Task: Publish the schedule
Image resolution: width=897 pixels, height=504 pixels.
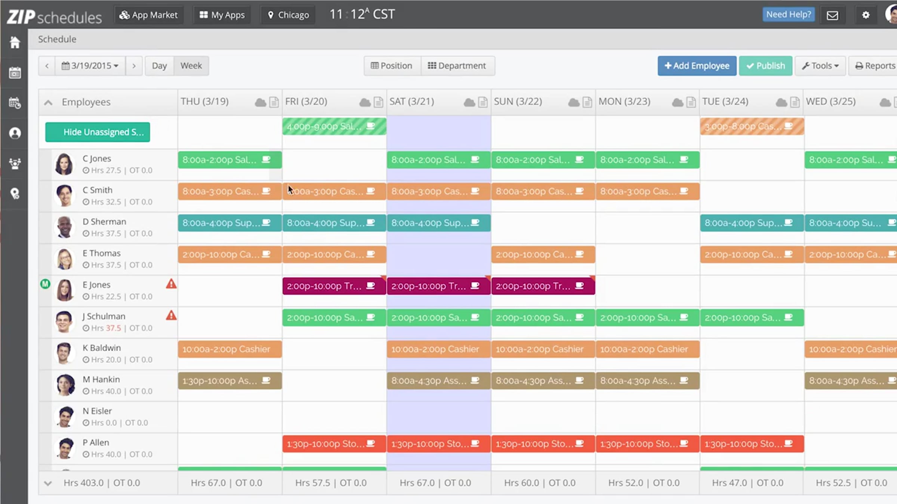Action: tap(765, 66)
